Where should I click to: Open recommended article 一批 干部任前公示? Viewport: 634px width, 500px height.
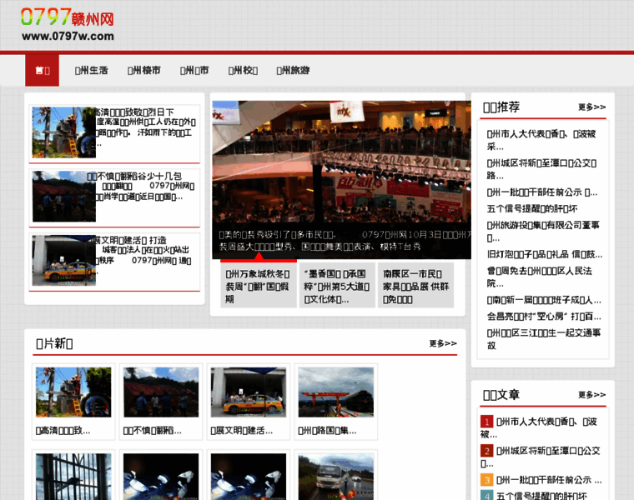(541, 192)
